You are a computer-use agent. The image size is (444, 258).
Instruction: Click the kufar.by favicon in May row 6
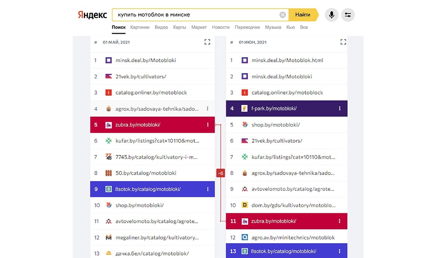(108, 141)
